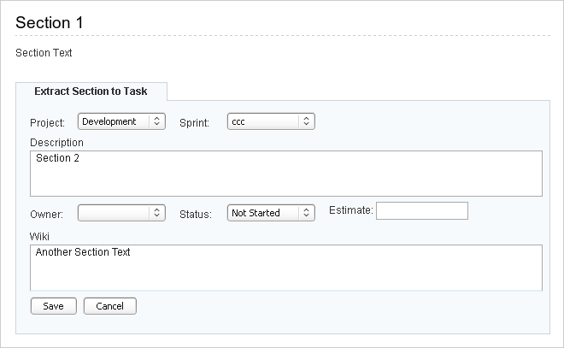
Task: Click the Description field label
Action: click(56, 143)
